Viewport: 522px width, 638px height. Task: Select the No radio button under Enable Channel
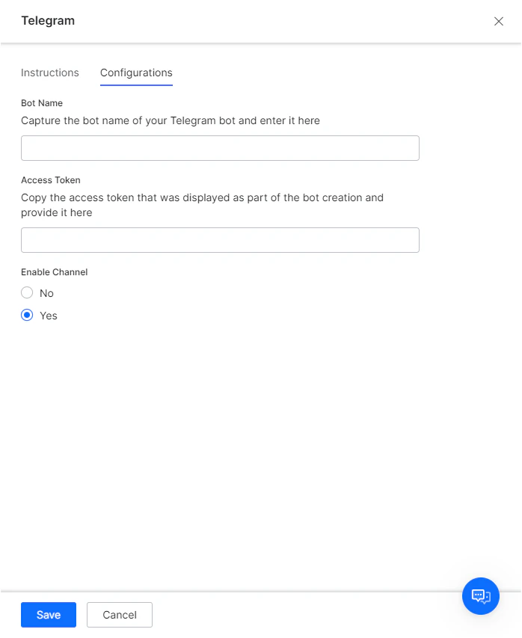[x=27, y=292]
